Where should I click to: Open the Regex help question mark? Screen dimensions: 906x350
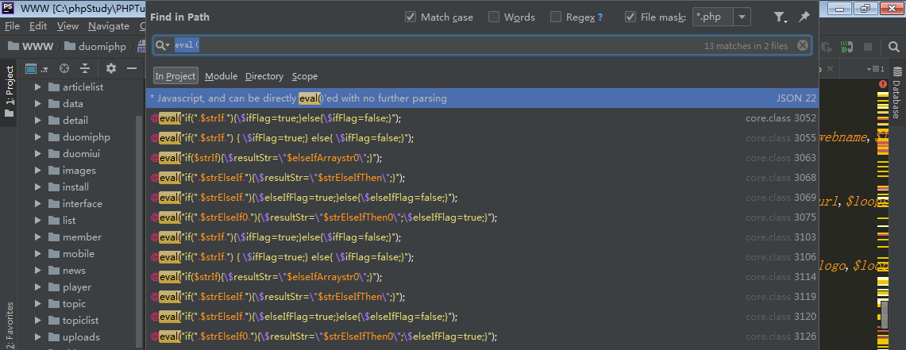click(600, 17)
